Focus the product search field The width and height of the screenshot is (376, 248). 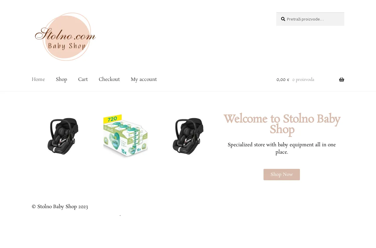click(310, 19)
